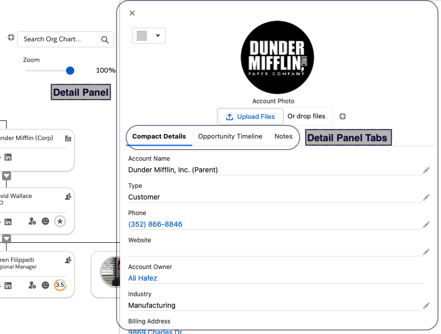Collapse the node below the Dunder Mifflin (Corp) card
The width and height of the screenshot is (441, 334).
pyautogui.click(x=7, y=176)
